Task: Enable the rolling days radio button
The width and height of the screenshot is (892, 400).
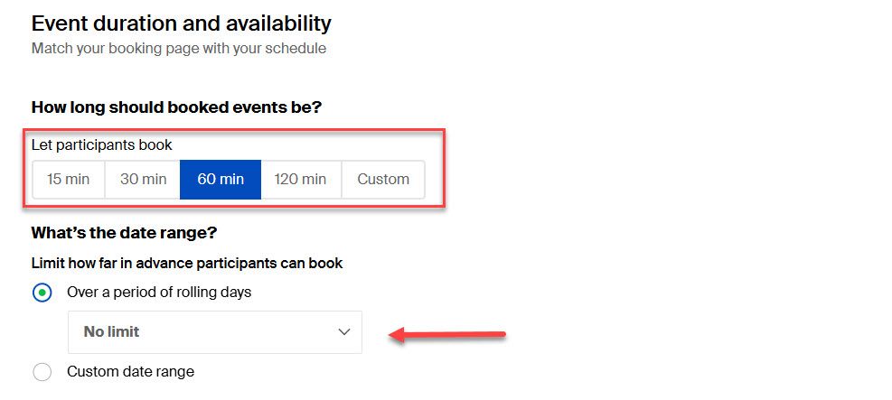Action: point(42,293)
